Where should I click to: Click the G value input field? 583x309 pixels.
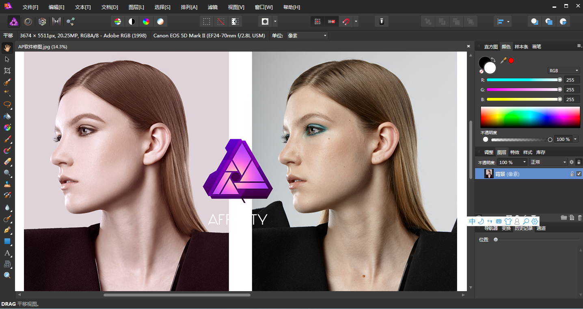[x=572, y=90]
